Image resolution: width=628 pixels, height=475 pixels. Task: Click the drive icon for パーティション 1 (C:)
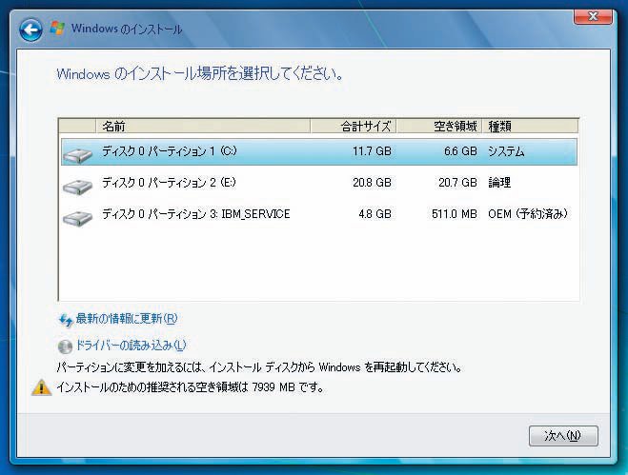(x=78, y=155)
